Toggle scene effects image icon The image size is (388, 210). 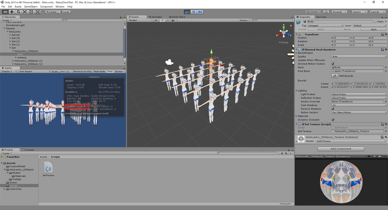pyautogui.click(x=173, y=20)
